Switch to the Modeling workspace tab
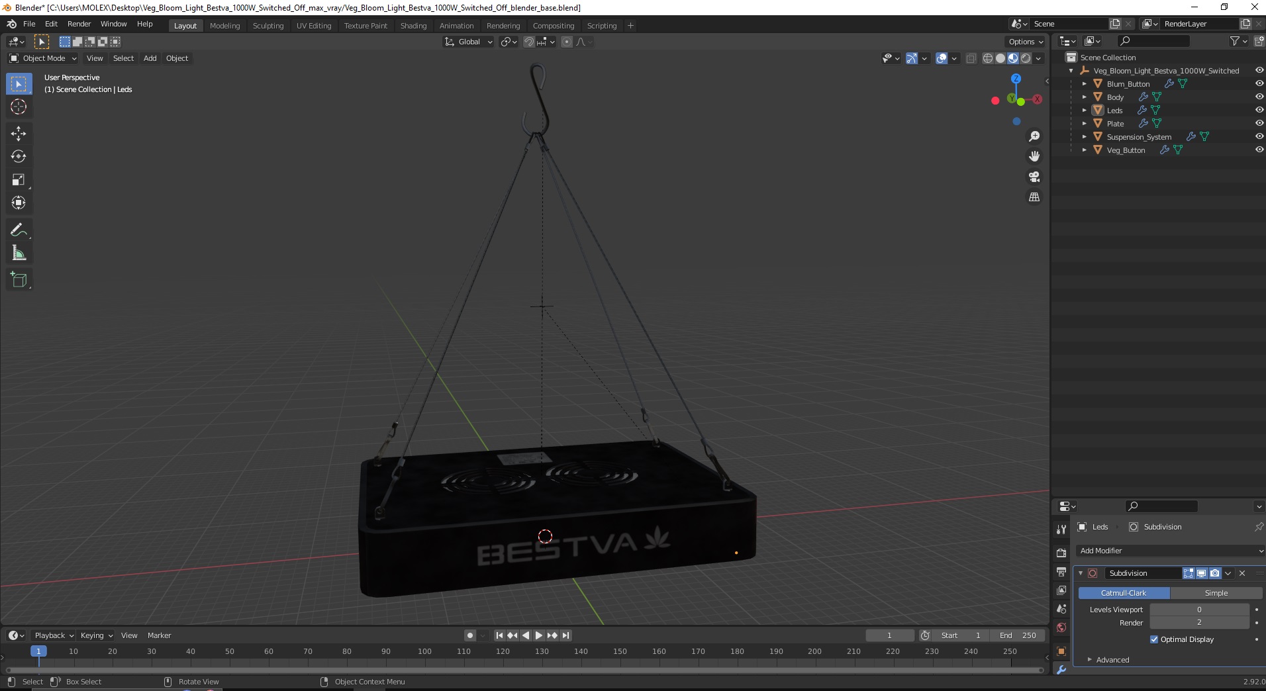The image size is (1266, 691). coord(224,26)
